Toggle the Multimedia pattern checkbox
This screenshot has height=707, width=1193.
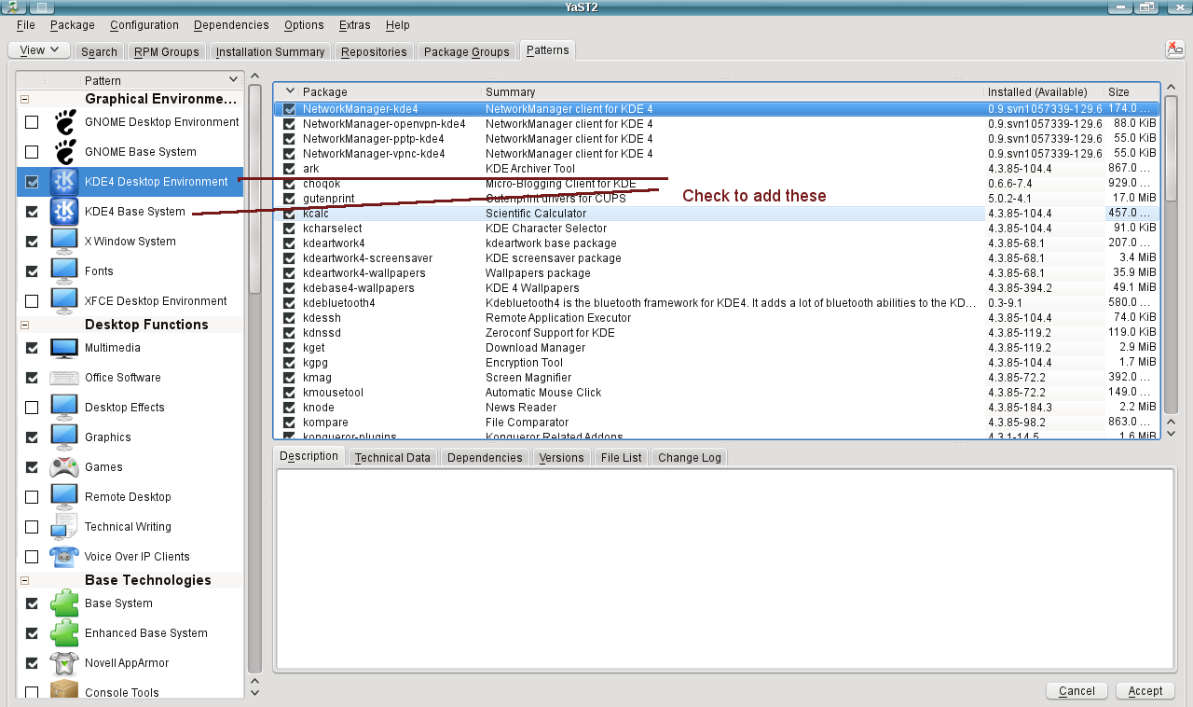pyautogui.click(x=32, y=348)
